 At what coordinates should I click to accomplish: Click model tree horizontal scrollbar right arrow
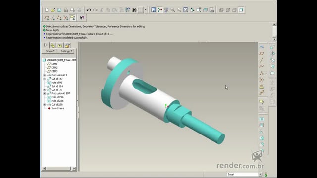click(x=74, y=168)
